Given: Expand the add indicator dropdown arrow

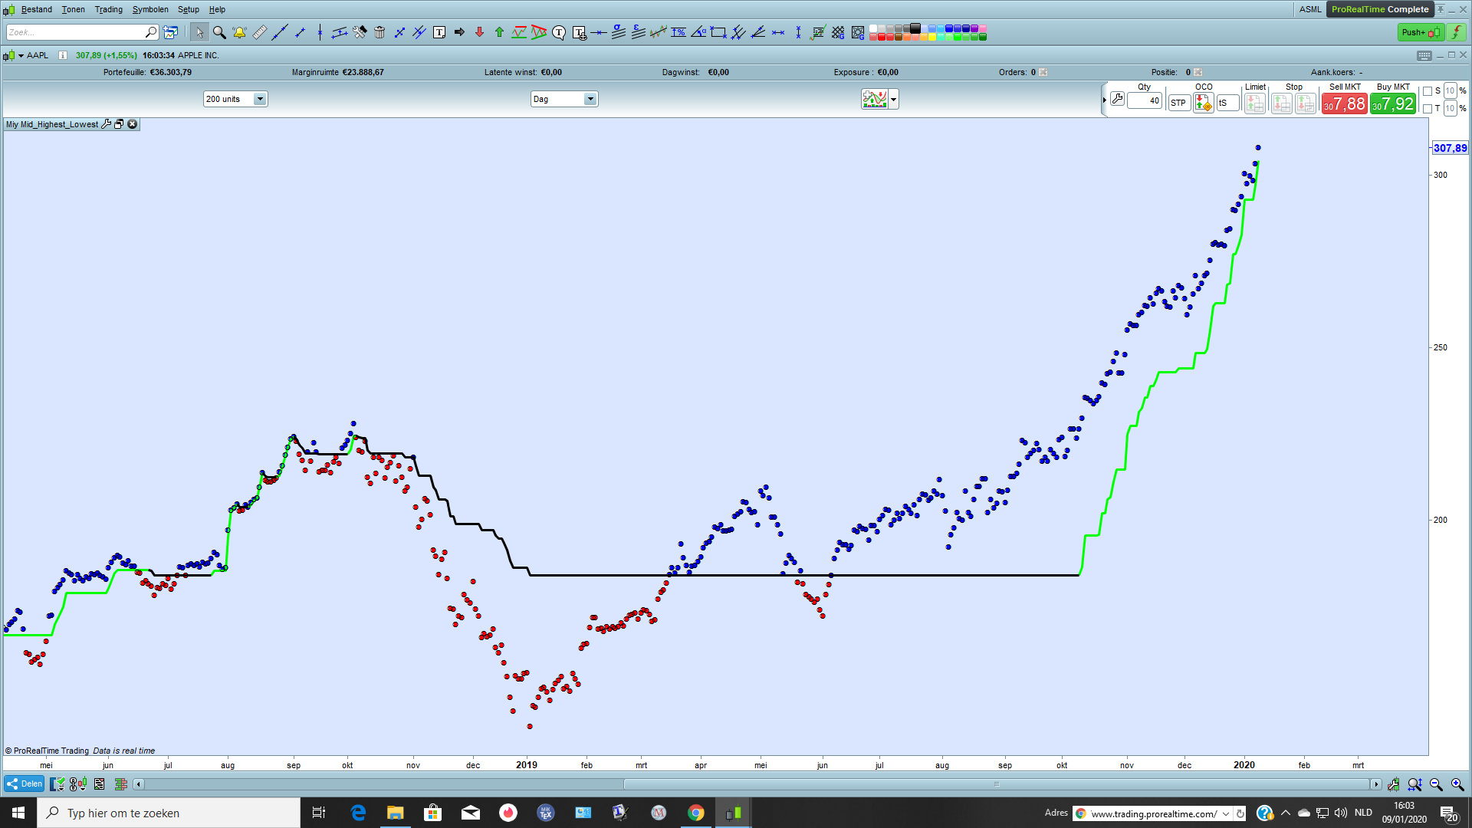Looking at the screenshot, I should coord(893,99).
